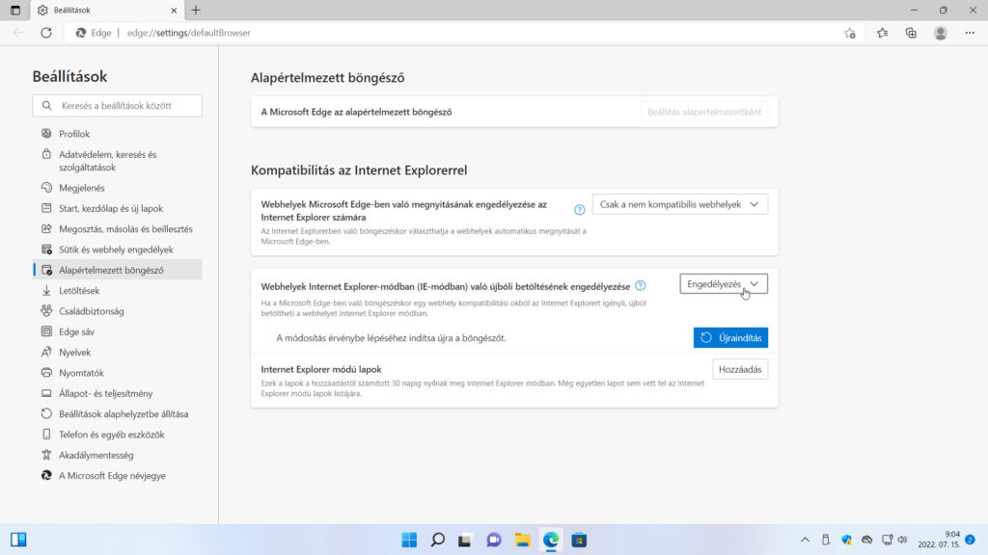Open Sütik és webhely engedélyek

[117, 250]
